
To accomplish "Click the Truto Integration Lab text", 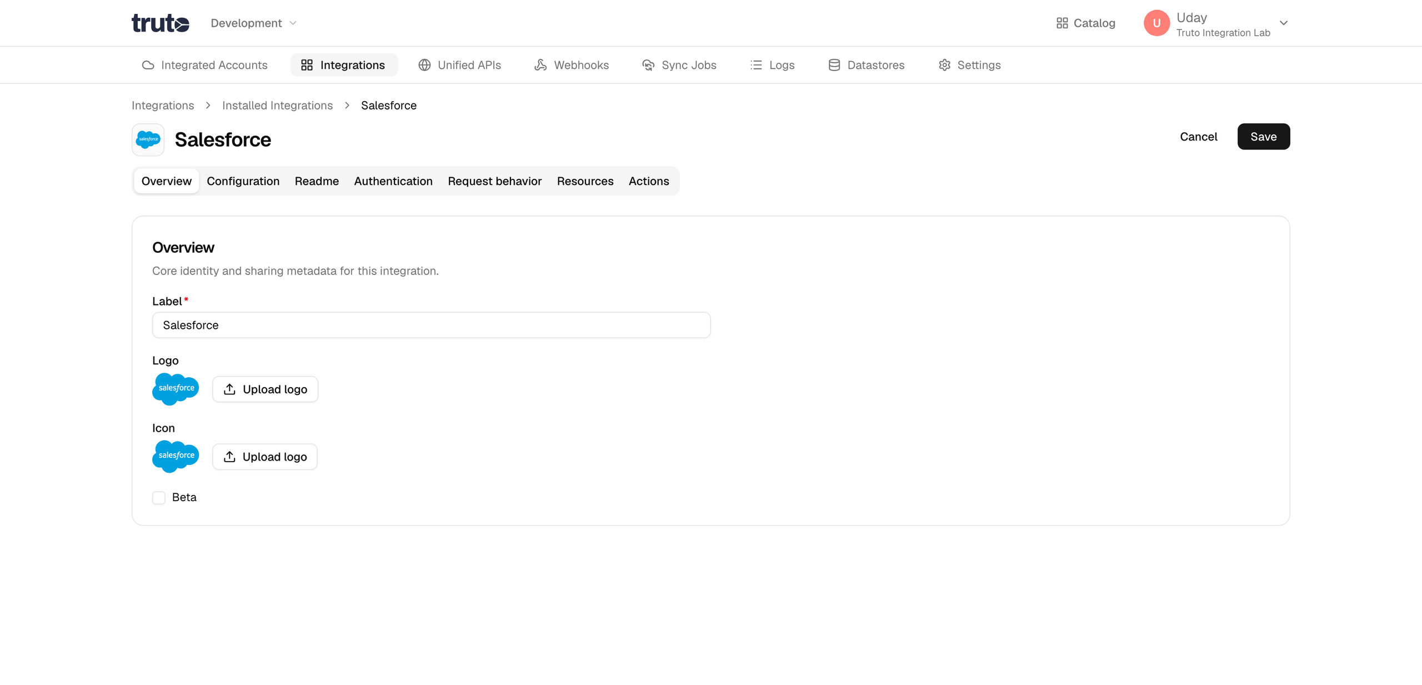I will (x=1223, y=33).
